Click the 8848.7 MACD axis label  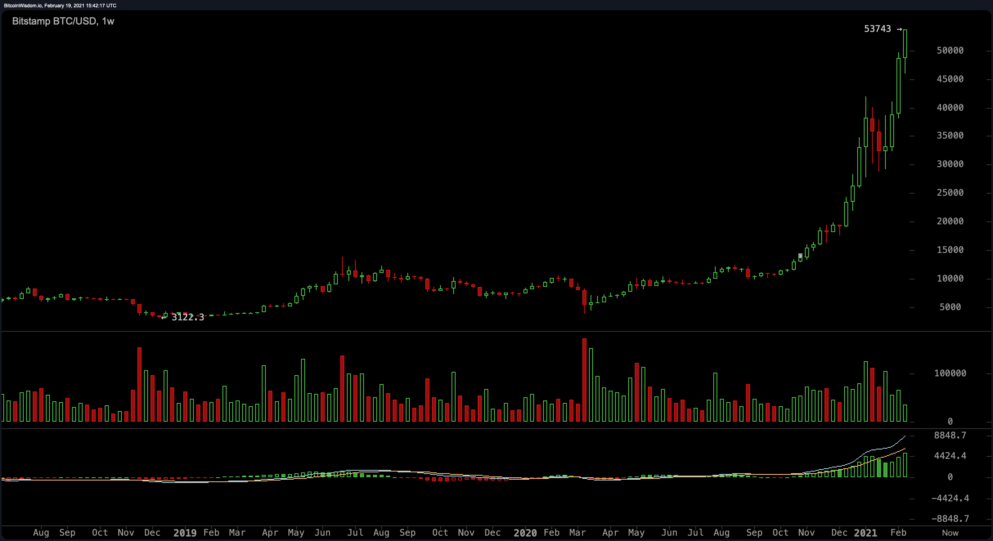(x=950, y=436)
